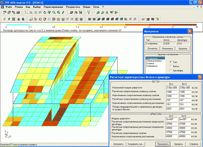
Task: Click the dark red color scale segment
Action: [185, 25]
